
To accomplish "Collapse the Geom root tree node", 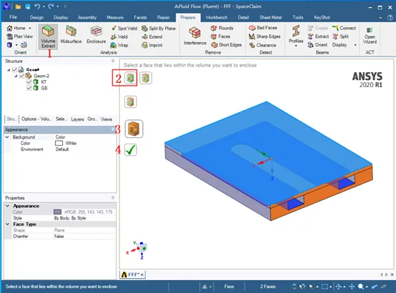I will click(x=9, y=70).
